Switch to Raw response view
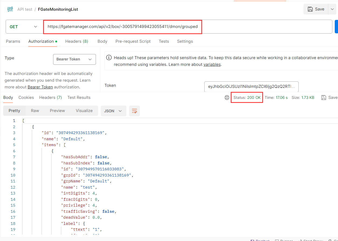Viewport: 338px width, 241px height. 35,111
